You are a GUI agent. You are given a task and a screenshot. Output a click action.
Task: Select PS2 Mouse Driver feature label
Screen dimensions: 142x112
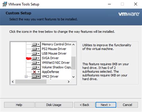tap(54, 49)
